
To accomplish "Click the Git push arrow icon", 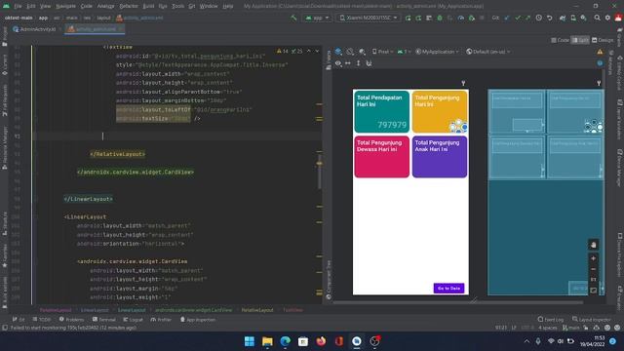I will (527, 18).
